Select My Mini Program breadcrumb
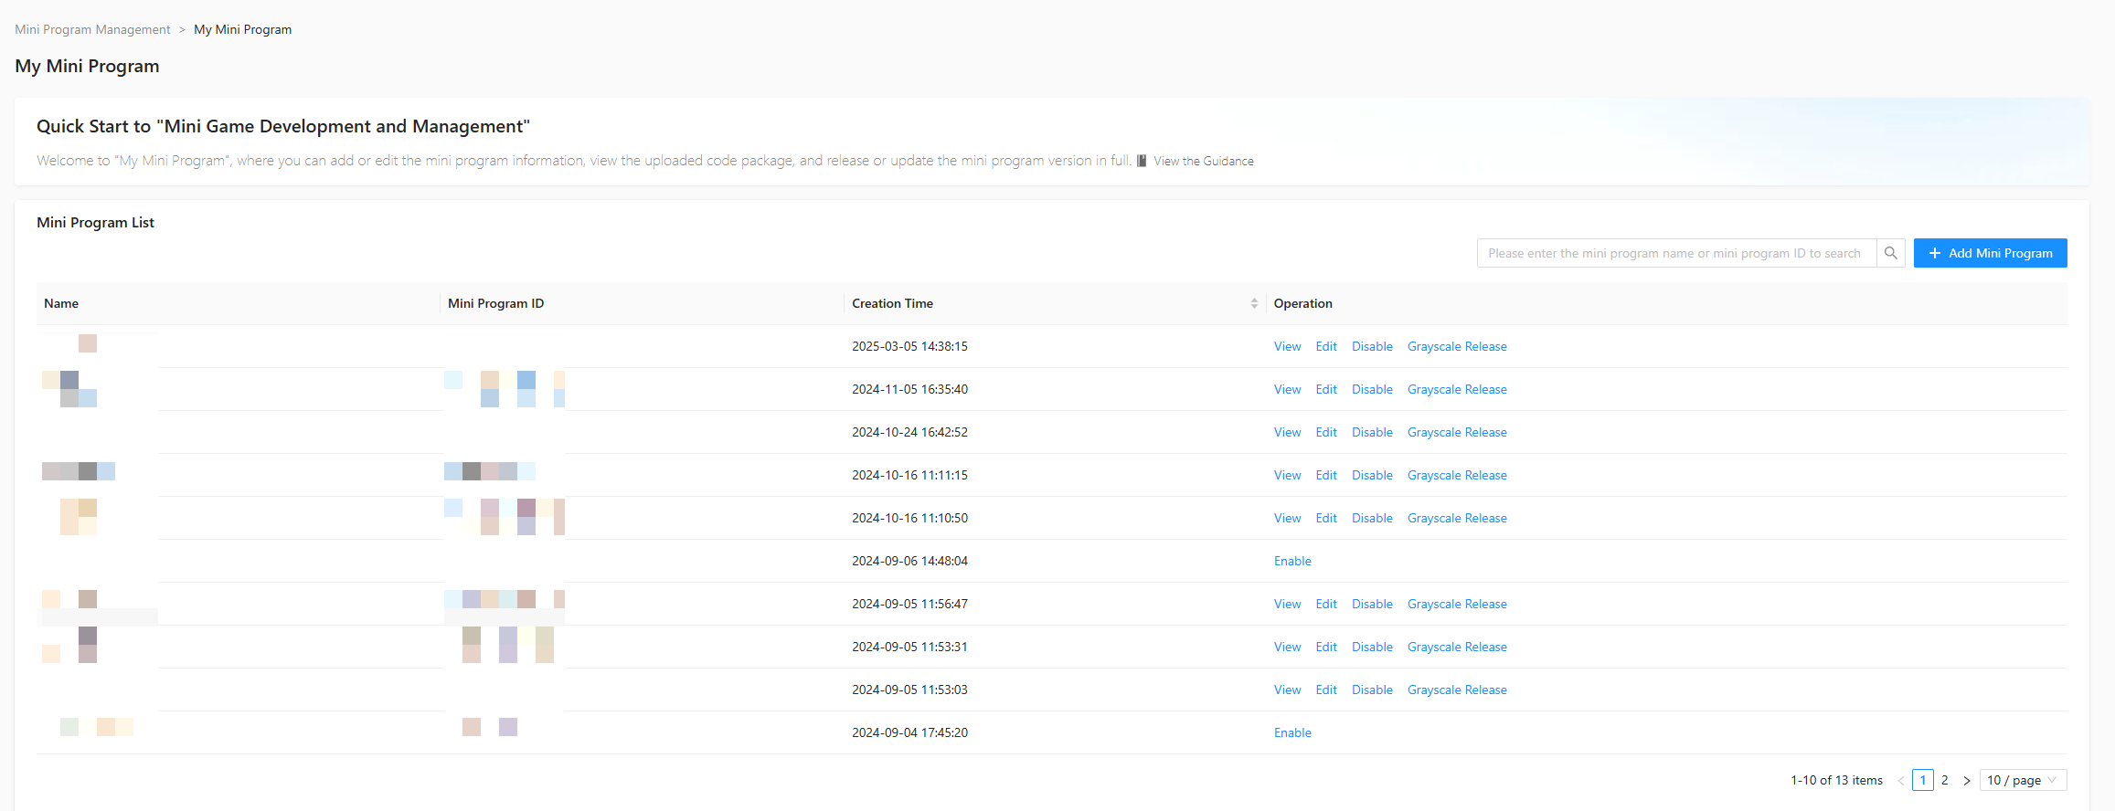The height and width of the screenshot is (811, 2115). coord(243,29)
